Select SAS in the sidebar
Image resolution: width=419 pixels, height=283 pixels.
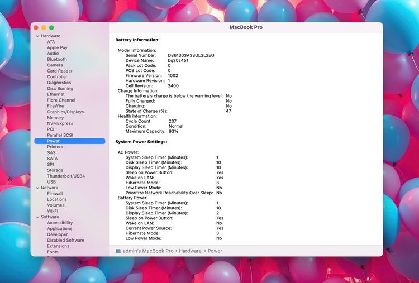coord(51,153)
